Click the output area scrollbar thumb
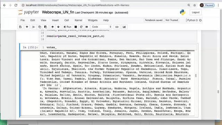Screen dimensions: 222x125 (x=196, y=76)
